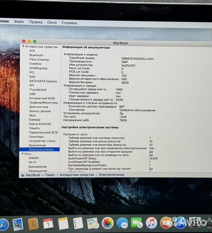Click voltage value 7929

coord(123,120)
